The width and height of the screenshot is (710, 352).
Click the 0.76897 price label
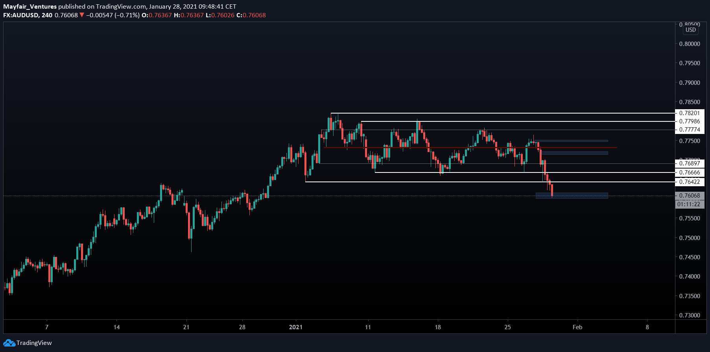pyautogui.click(x=690, y=163)
